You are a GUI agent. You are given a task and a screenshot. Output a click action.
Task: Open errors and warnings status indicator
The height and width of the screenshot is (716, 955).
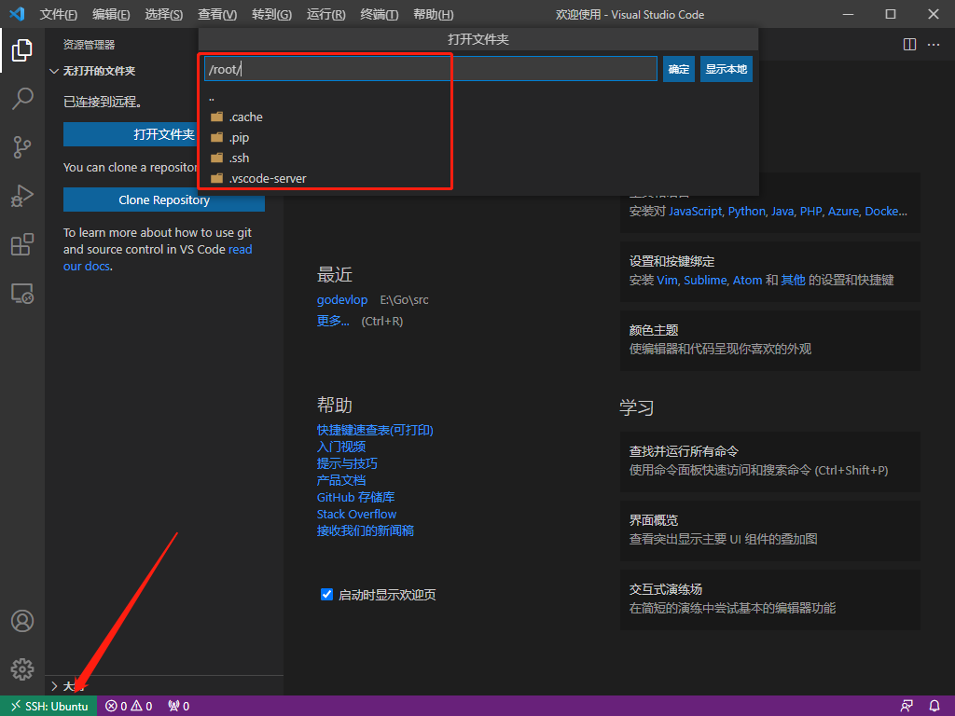[129, 707]
